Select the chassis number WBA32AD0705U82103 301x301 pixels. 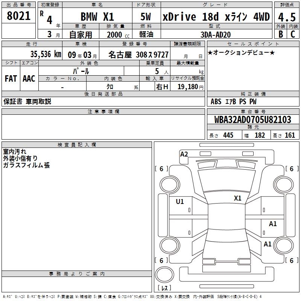coord(252,120)
